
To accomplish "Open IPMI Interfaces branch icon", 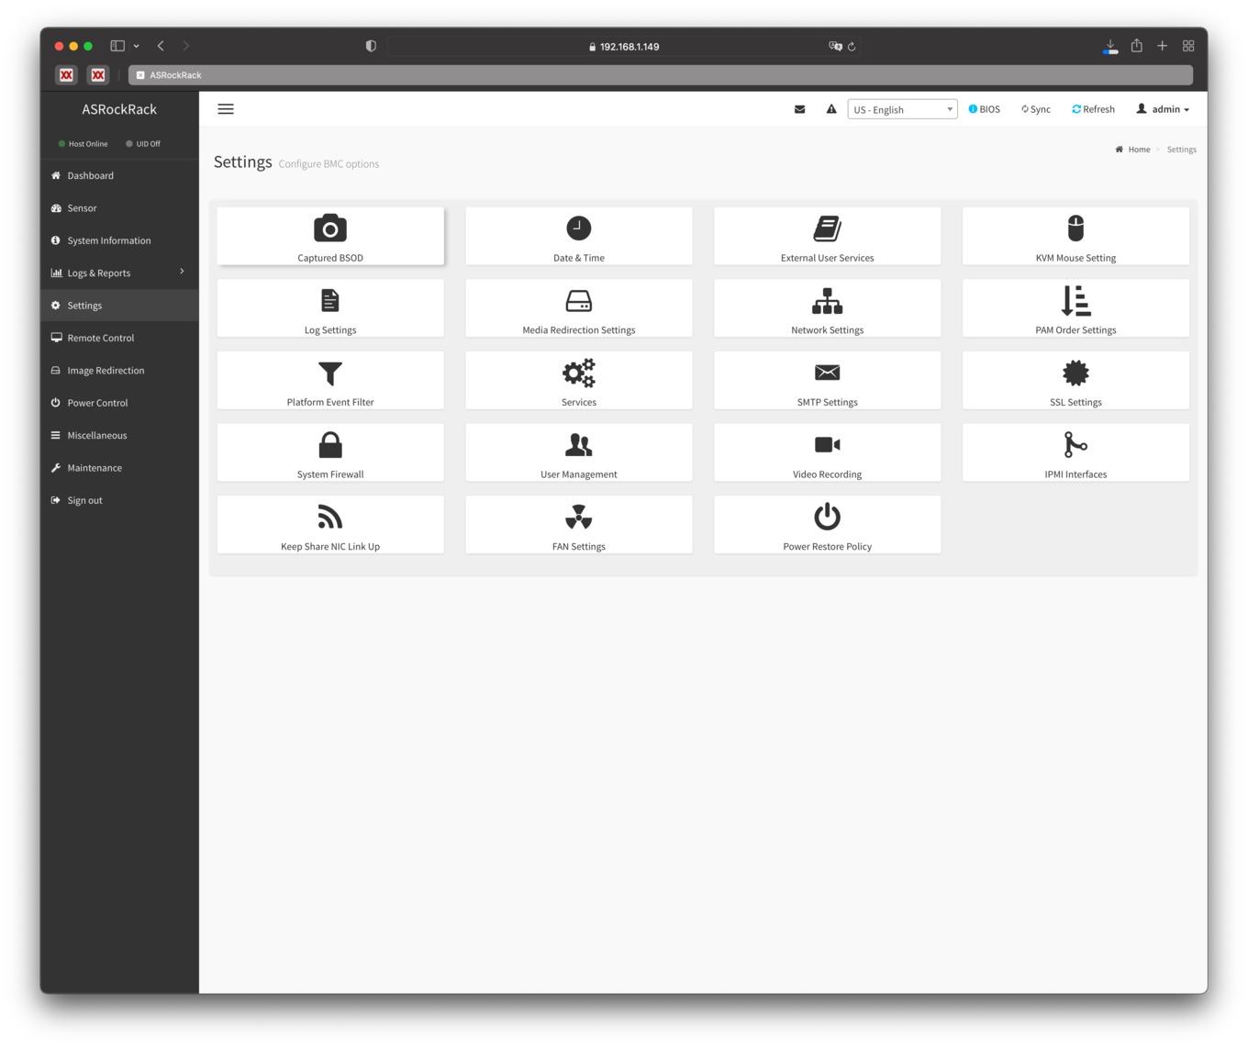I will pyautogui.click(x=1075, y=444).
